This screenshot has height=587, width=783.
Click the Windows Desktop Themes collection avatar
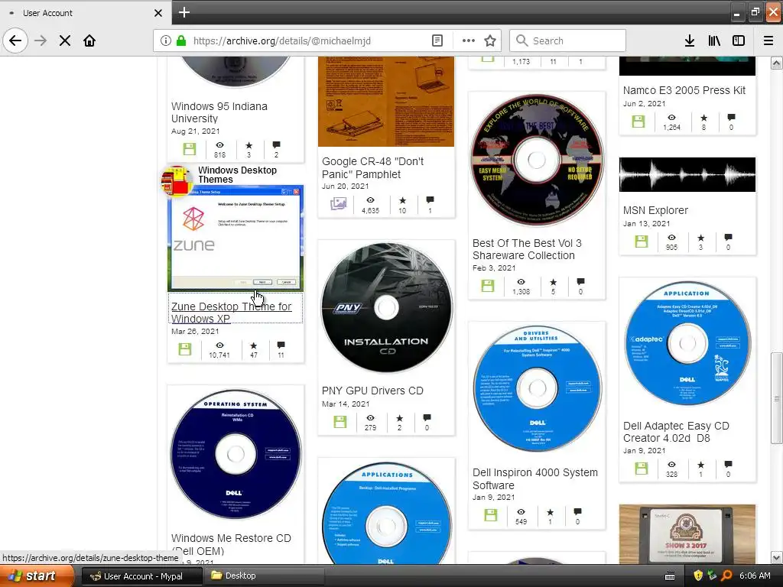pos(177,180)
